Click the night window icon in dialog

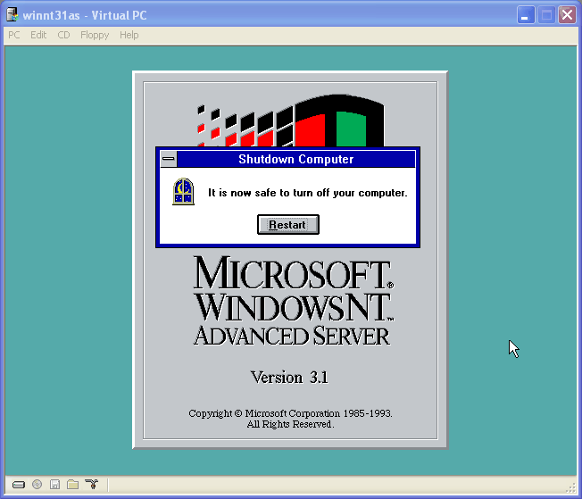183,192
